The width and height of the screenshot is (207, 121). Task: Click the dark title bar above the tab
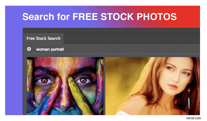click(x=111, y=30)
